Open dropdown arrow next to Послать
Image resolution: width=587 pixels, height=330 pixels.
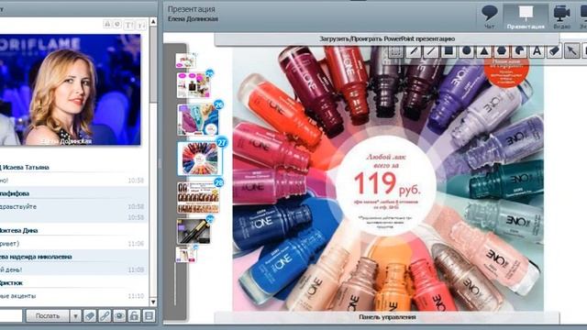pyautogui.click(x=75, y=315)
